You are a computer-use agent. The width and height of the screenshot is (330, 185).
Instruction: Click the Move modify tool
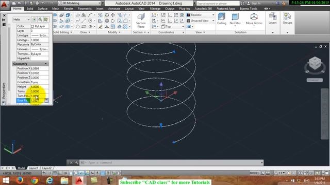pyautogui.click(x=113, y=15)
